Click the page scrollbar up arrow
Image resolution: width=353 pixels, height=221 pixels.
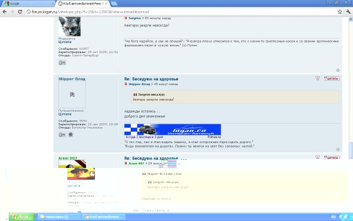coord(351,19)
